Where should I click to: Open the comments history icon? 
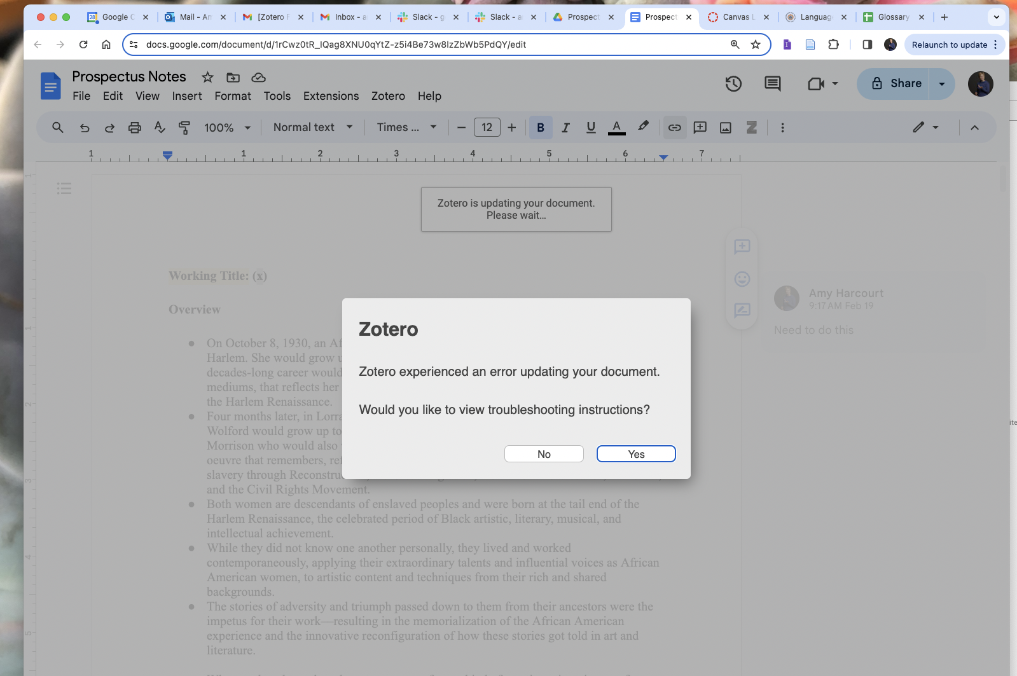(x=773, y=83)
